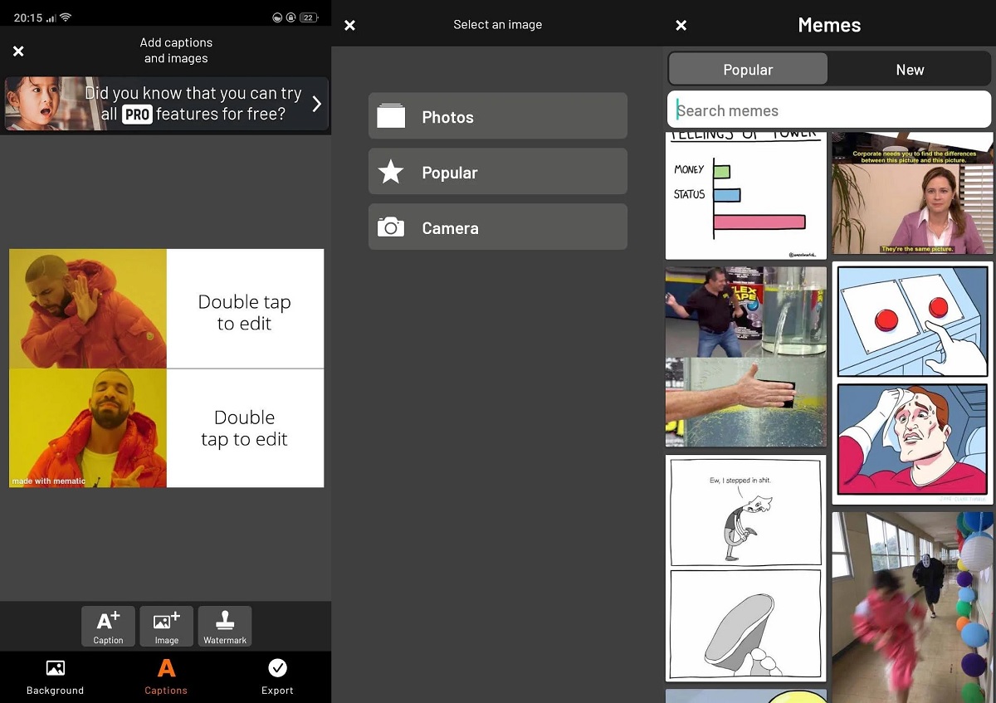This screenshot has width=996, height=703.
Task: Tap the Drake approving image panel
Action: [88, 428]
